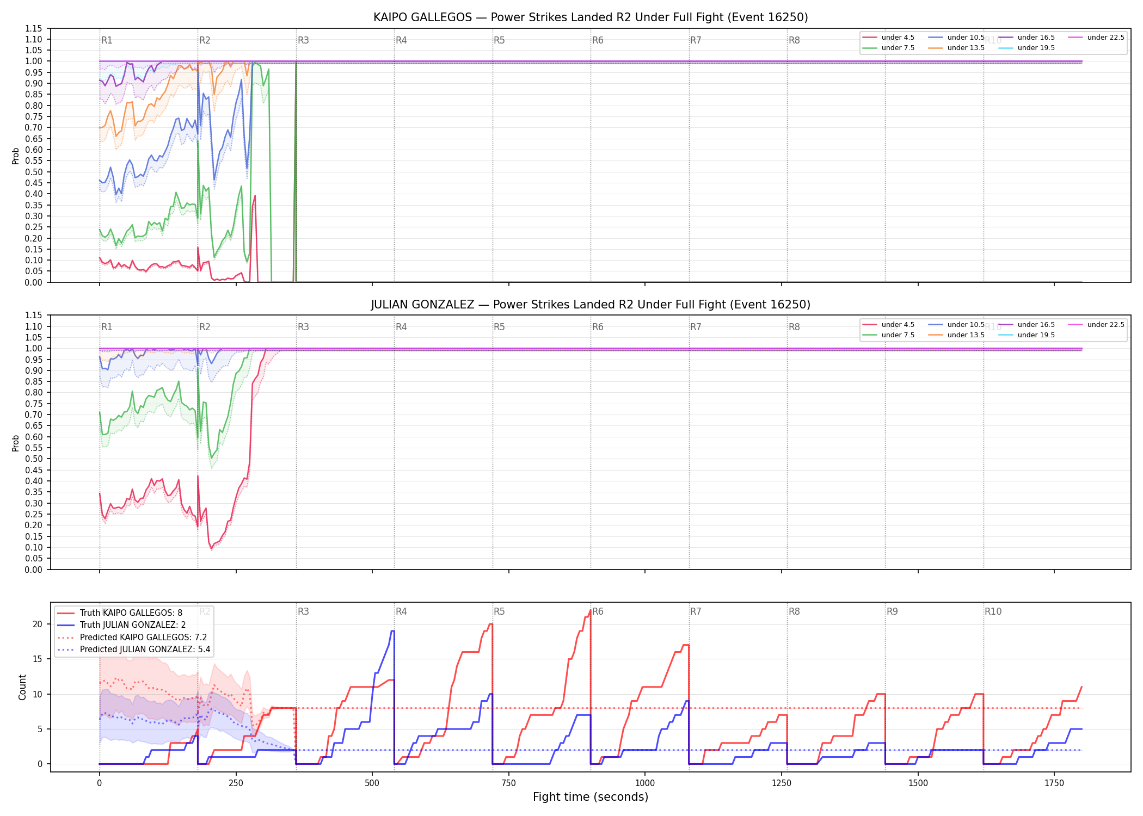
Task: Click the R9 round marker in bottom chart
Action: click(892, 611)
